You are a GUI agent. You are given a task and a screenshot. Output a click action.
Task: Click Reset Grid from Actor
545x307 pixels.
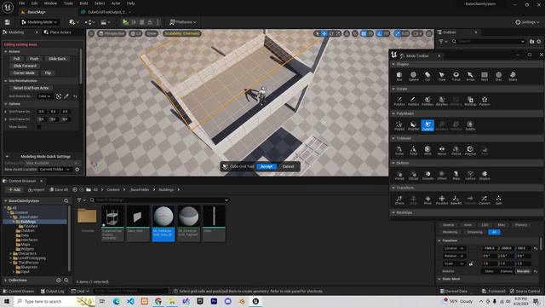(x=31, y=88)
